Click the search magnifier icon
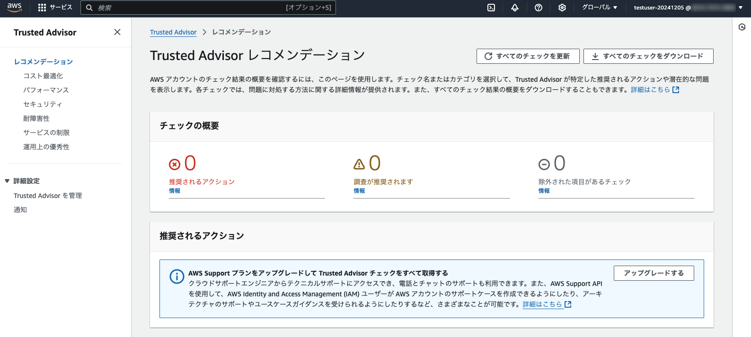 (x=89, y=8)
